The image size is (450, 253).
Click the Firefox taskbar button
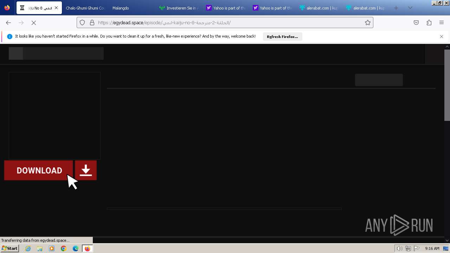coord(87,248)
